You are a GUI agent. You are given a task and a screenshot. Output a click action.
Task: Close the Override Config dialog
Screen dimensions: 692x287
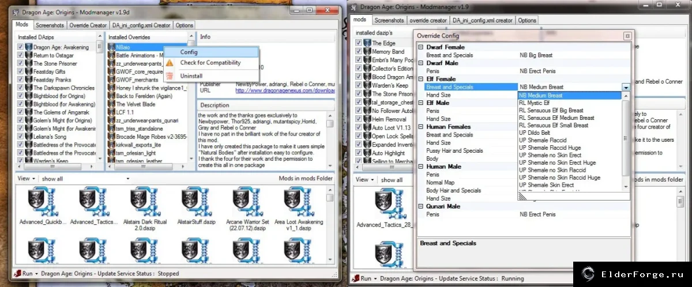tap(627, 36)
